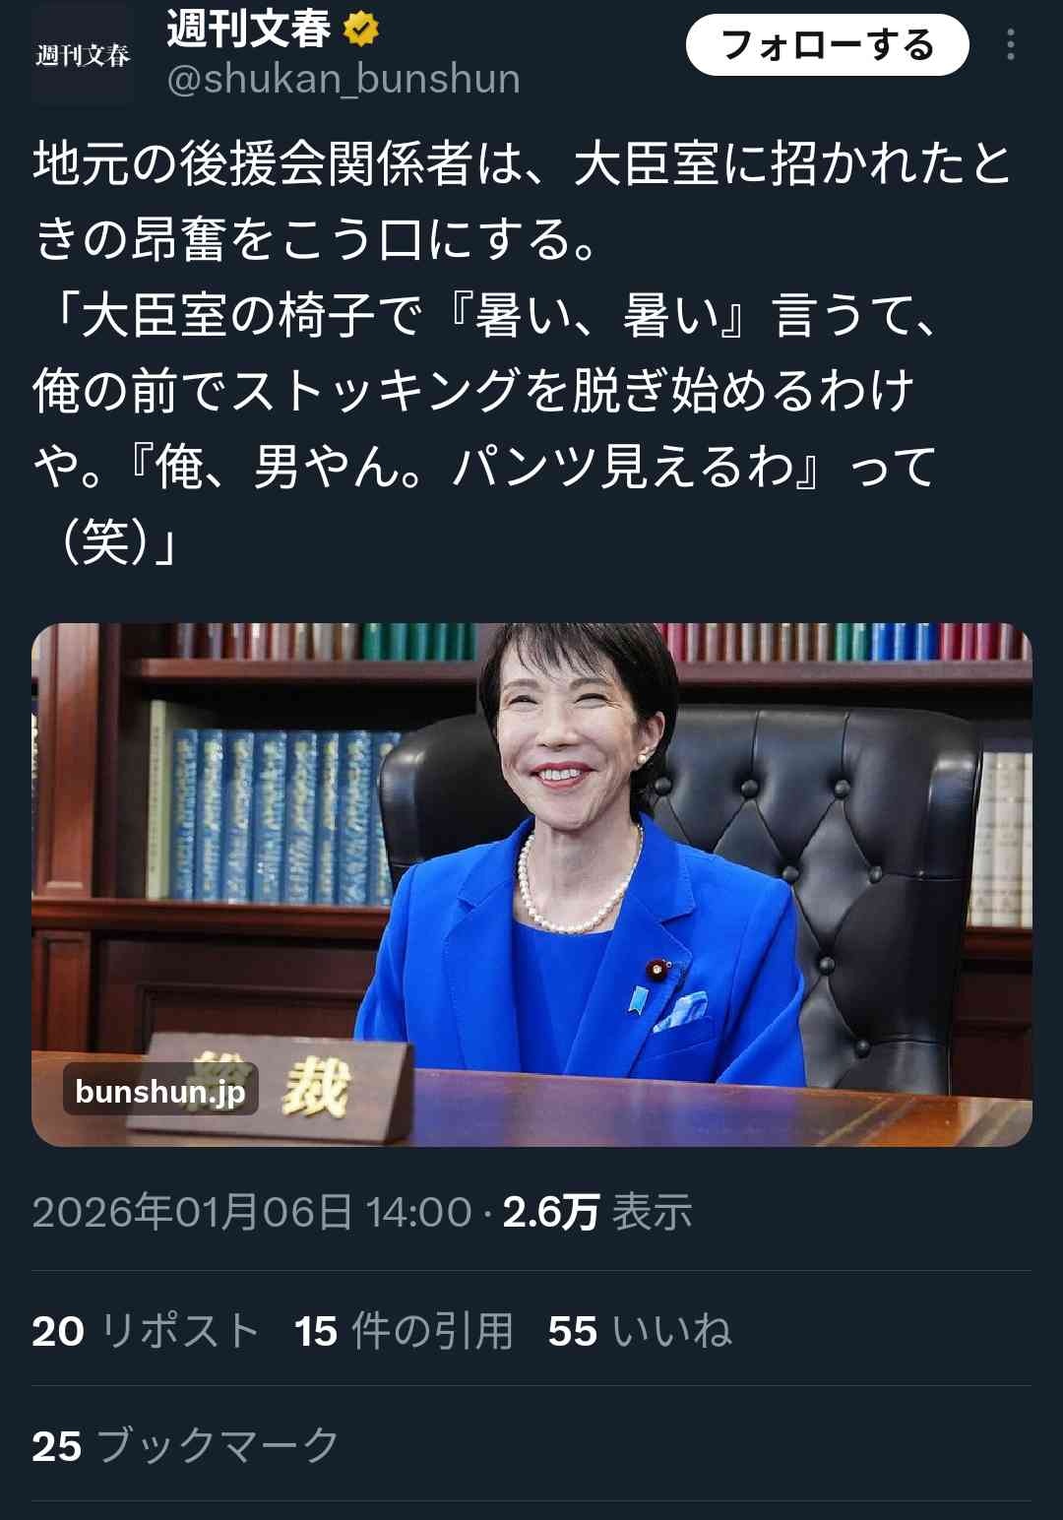
Task: Open the 週刊文春 display name
Action: pos(249,30)
